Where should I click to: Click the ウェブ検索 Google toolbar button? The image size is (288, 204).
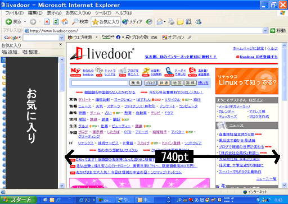click(80, 38)
